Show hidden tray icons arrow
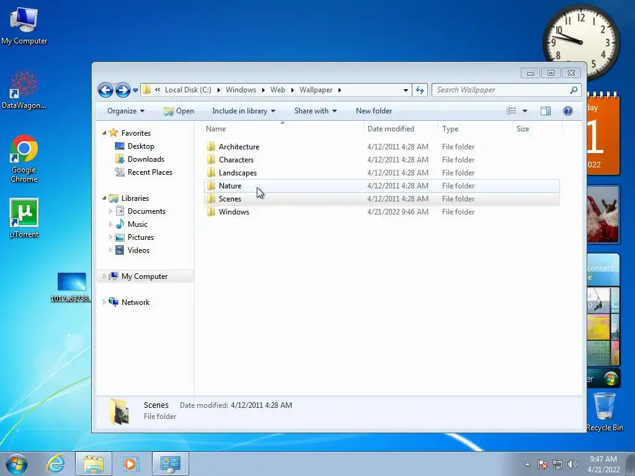The height and width of the screenshot is (476, 635). click(x=527, y=464)
